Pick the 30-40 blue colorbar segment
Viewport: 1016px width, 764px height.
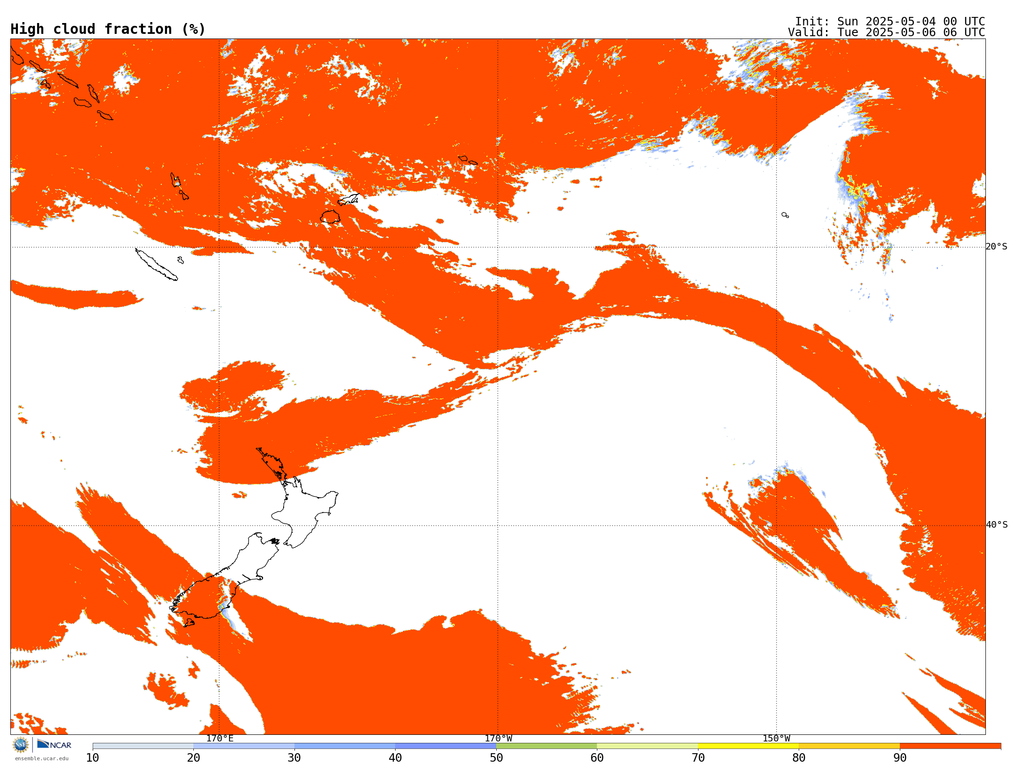pyautogui.click(x=345, y=746)
